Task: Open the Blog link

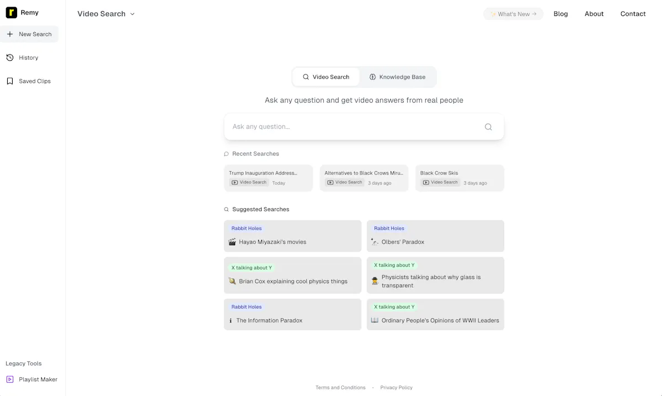Action: tap(560, 14)
